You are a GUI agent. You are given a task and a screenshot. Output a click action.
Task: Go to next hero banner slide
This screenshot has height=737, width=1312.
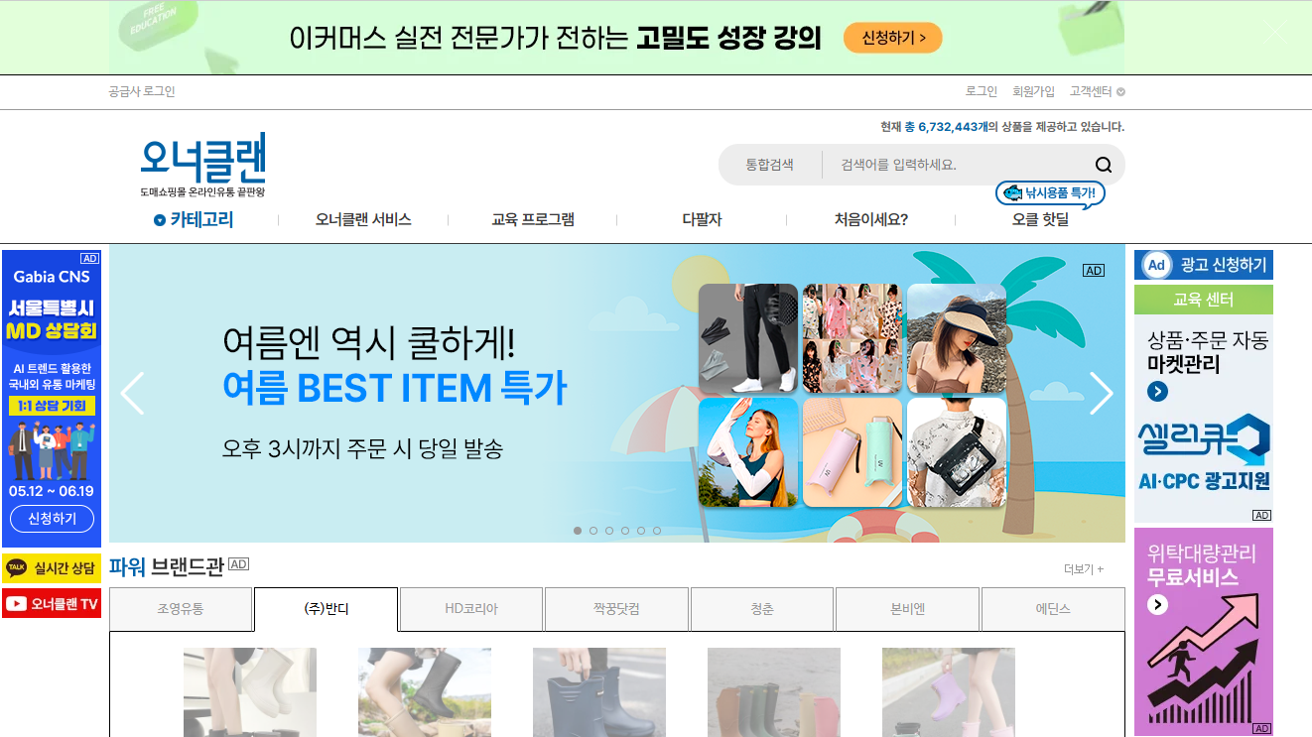1102,393
